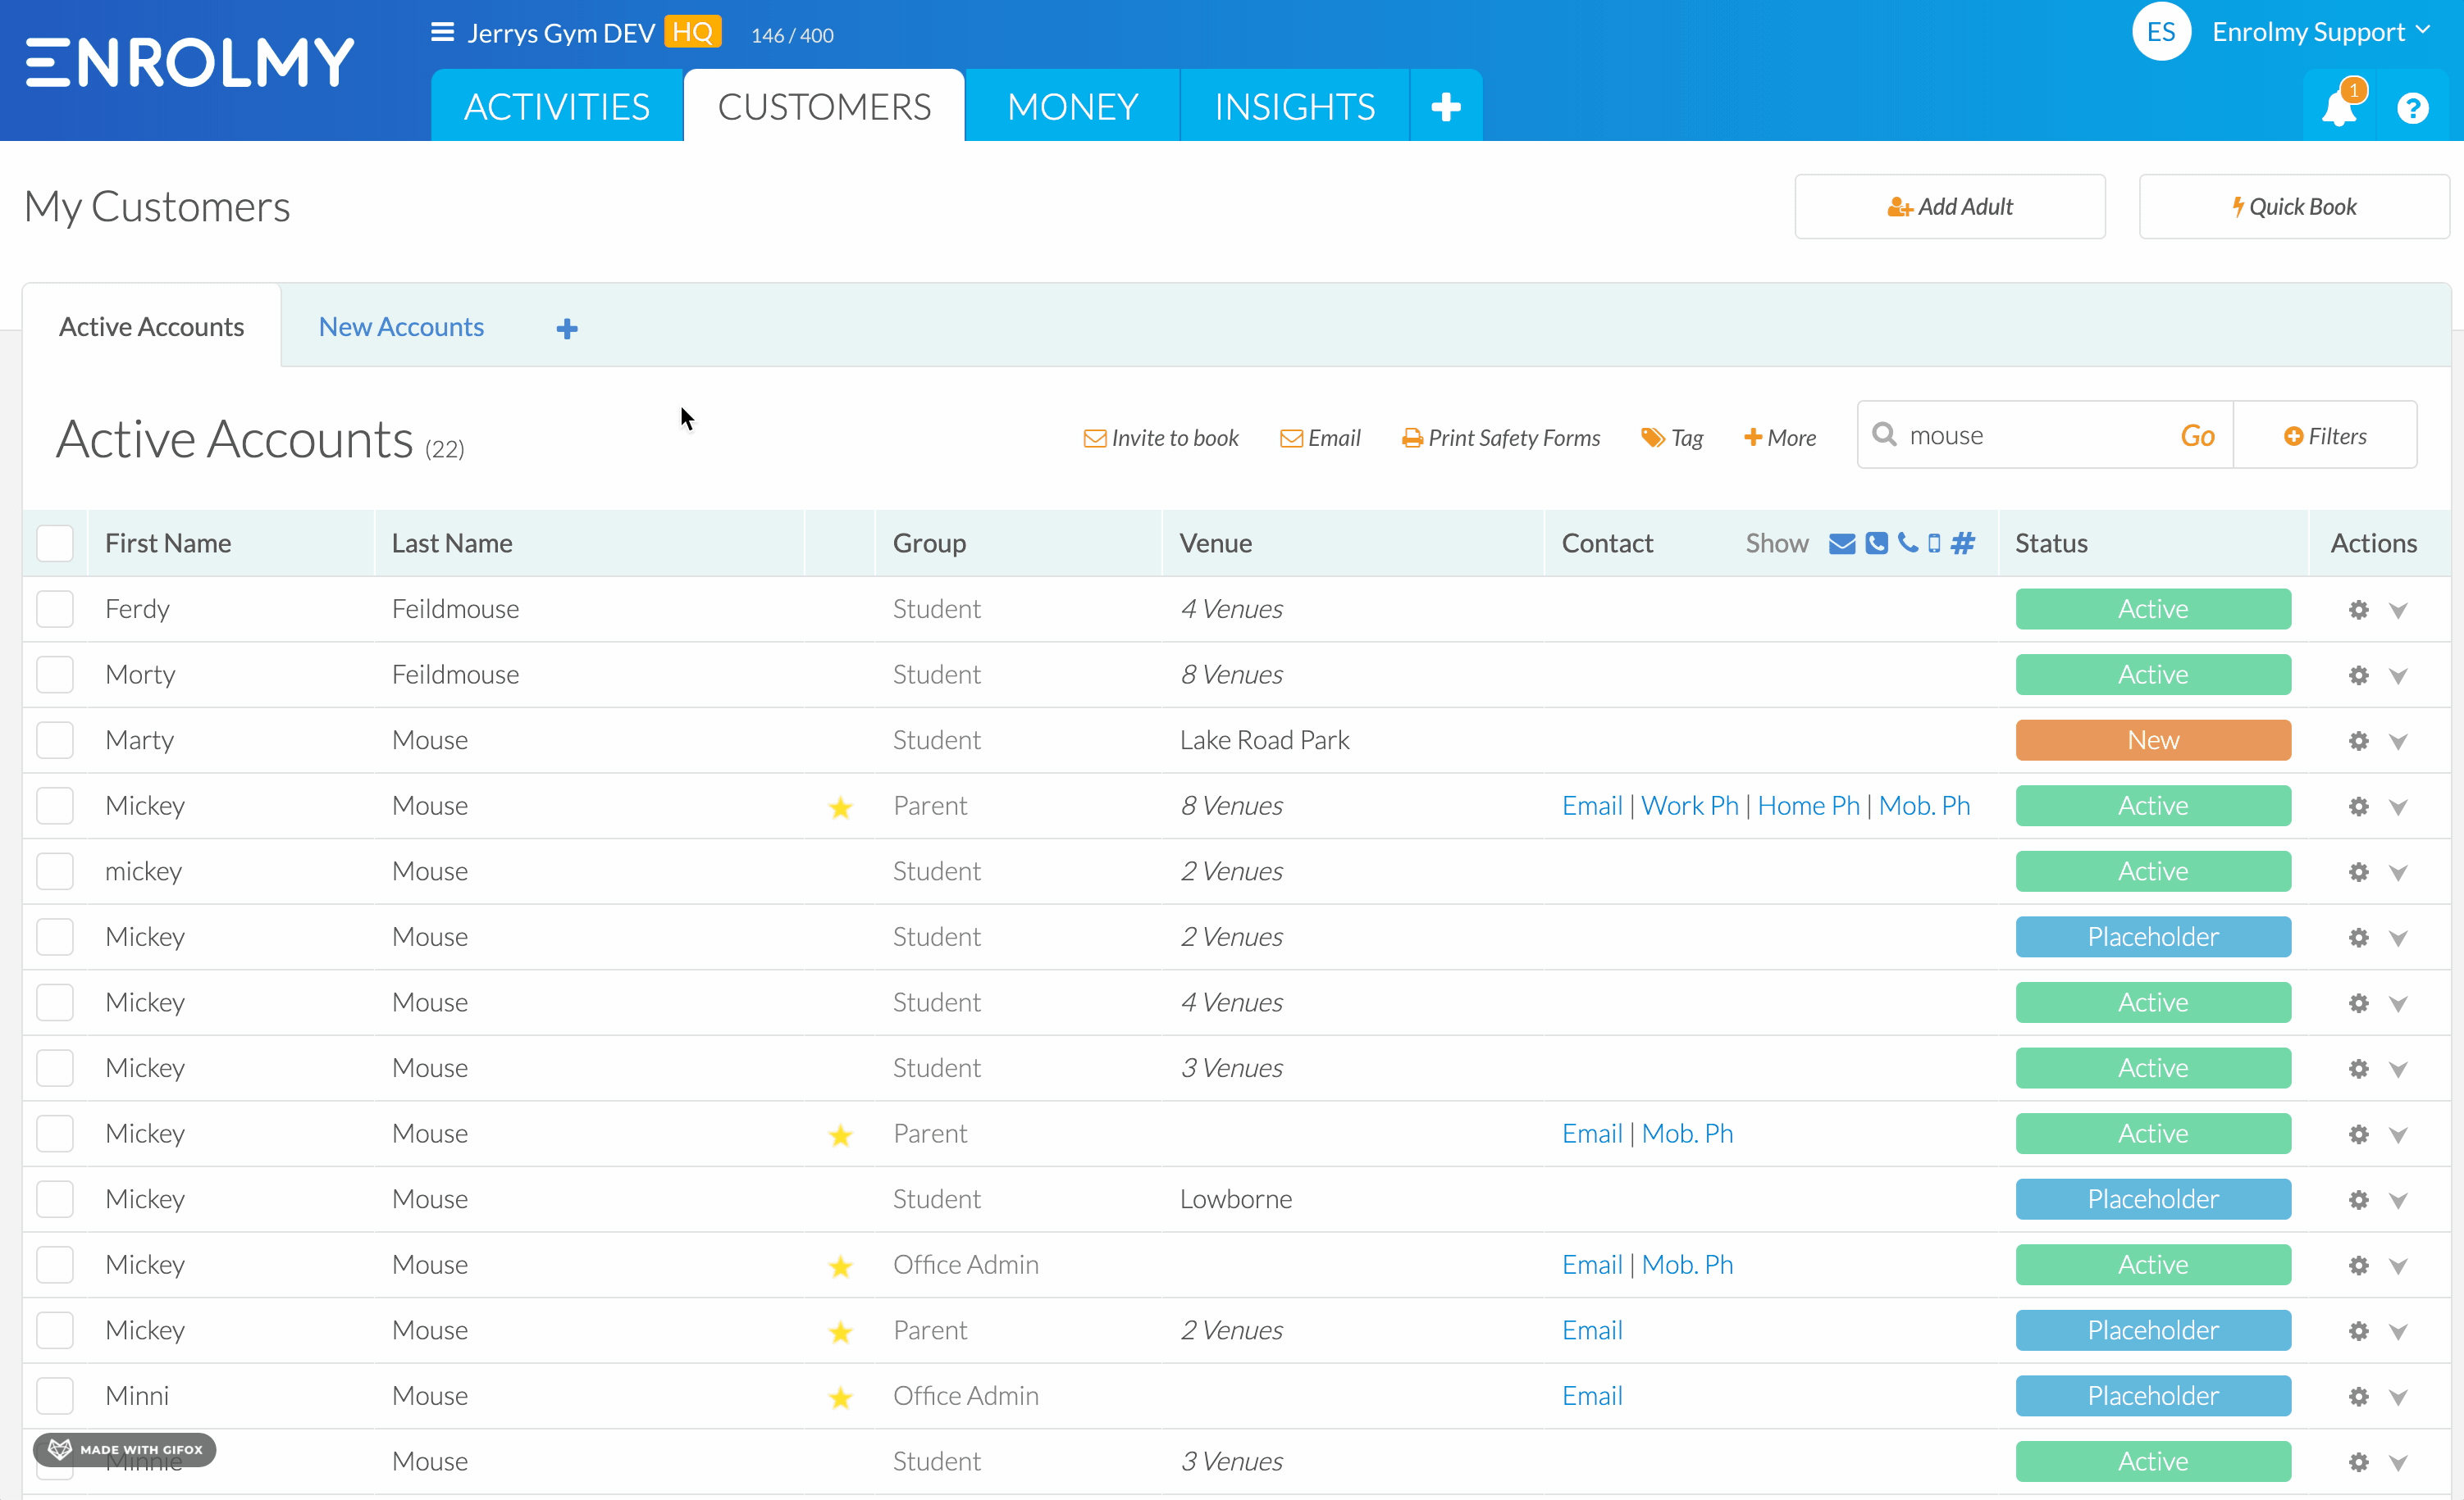Image resolution: width=2464 pixels, height=1500 pixels.
Task: Show email contact column icon
Action: 1842,543
